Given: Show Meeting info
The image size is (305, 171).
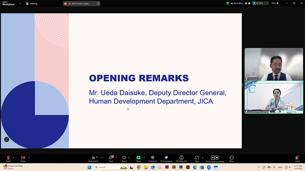Looking at the screenshot, I should 181,158.
